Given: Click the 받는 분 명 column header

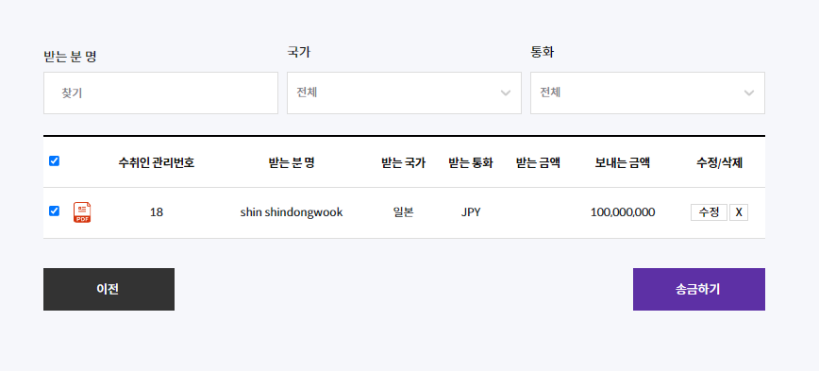Looking at the screenshot, I should click(x=292, y=163).
